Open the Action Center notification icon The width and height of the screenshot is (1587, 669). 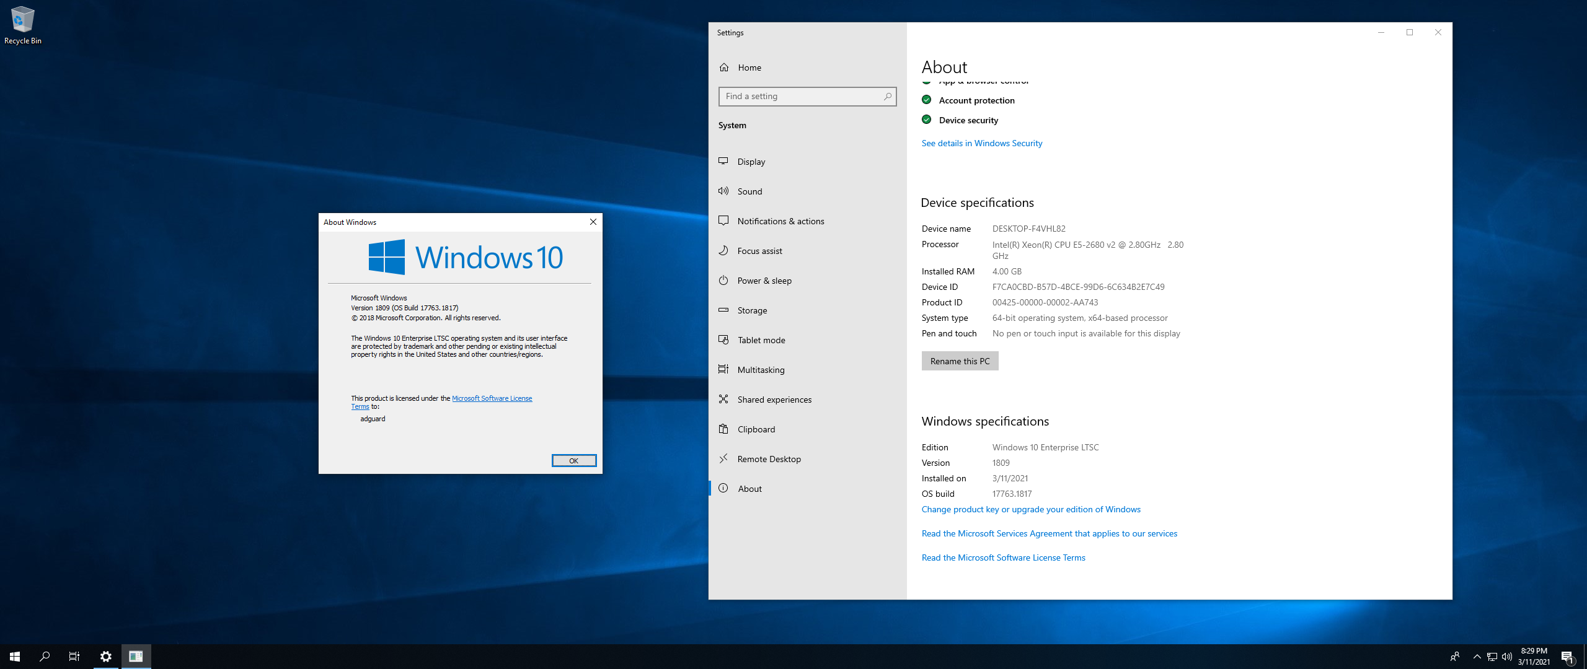point(1568,657)
